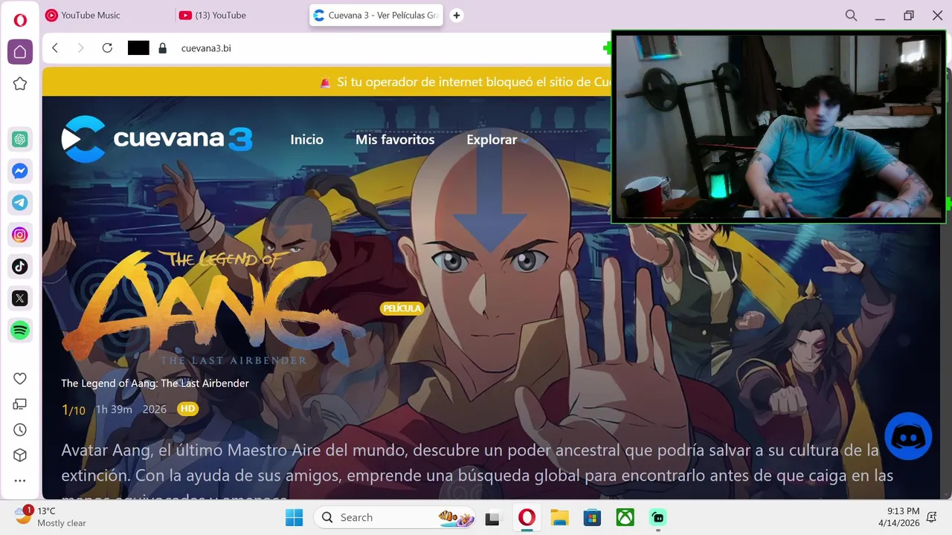Click the yellow blocked-site notice banner
The image size is (952, 535).
pos(327,82)
